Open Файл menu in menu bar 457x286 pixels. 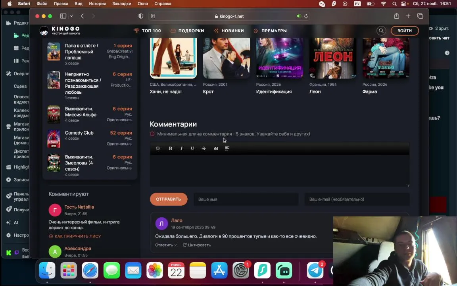pos(42,4)
